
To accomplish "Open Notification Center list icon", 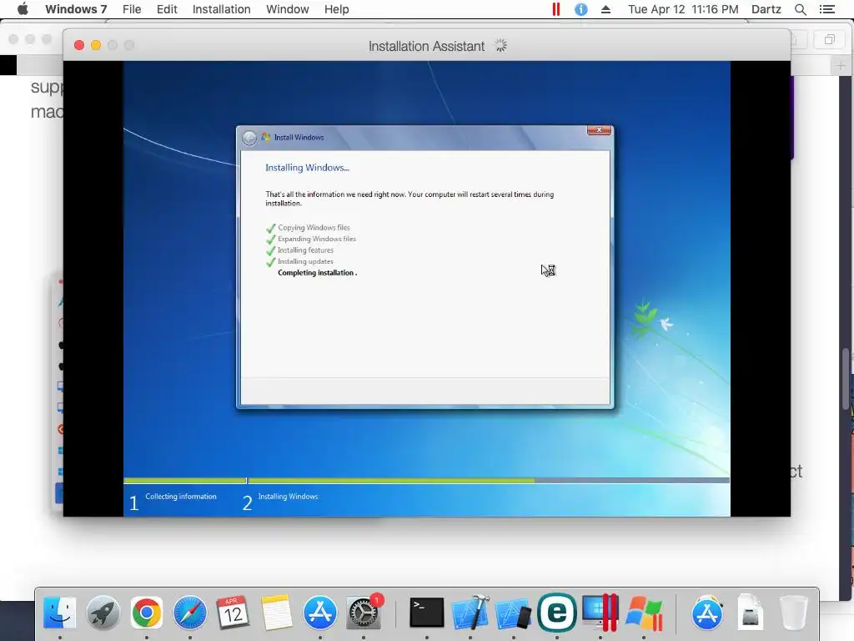I will tap(826, 9).
